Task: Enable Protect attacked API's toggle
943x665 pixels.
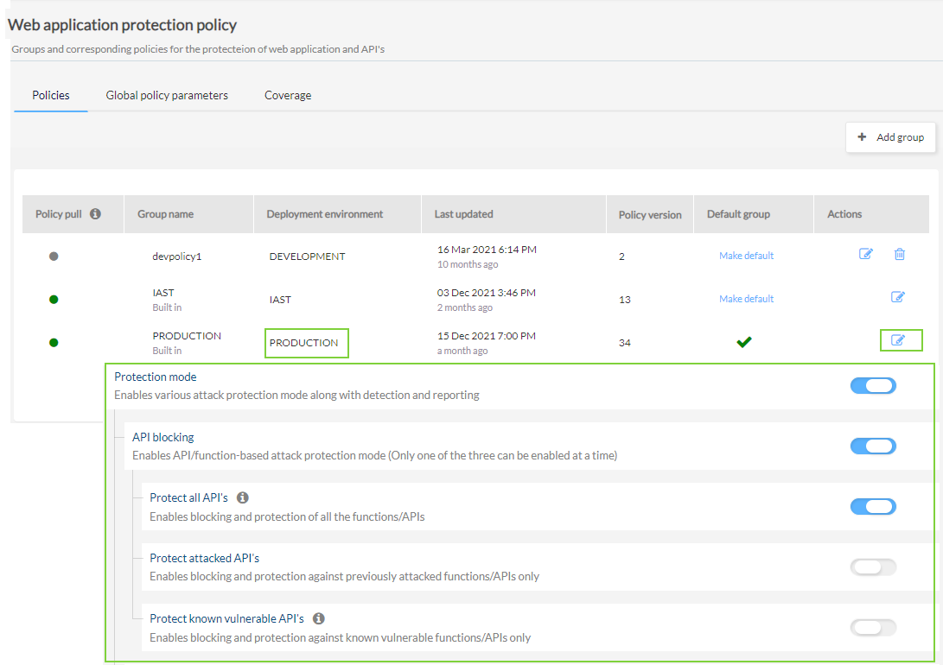Action: tap(873, 567)
